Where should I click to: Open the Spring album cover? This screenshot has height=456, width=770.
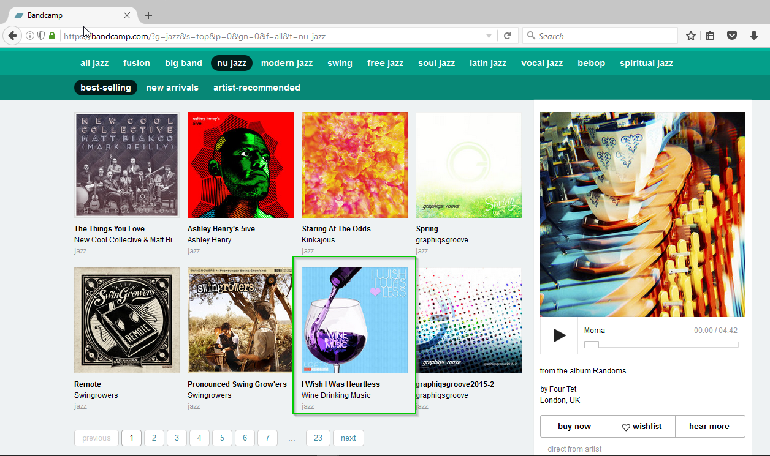pyautogui.click(x=469, y=165)
